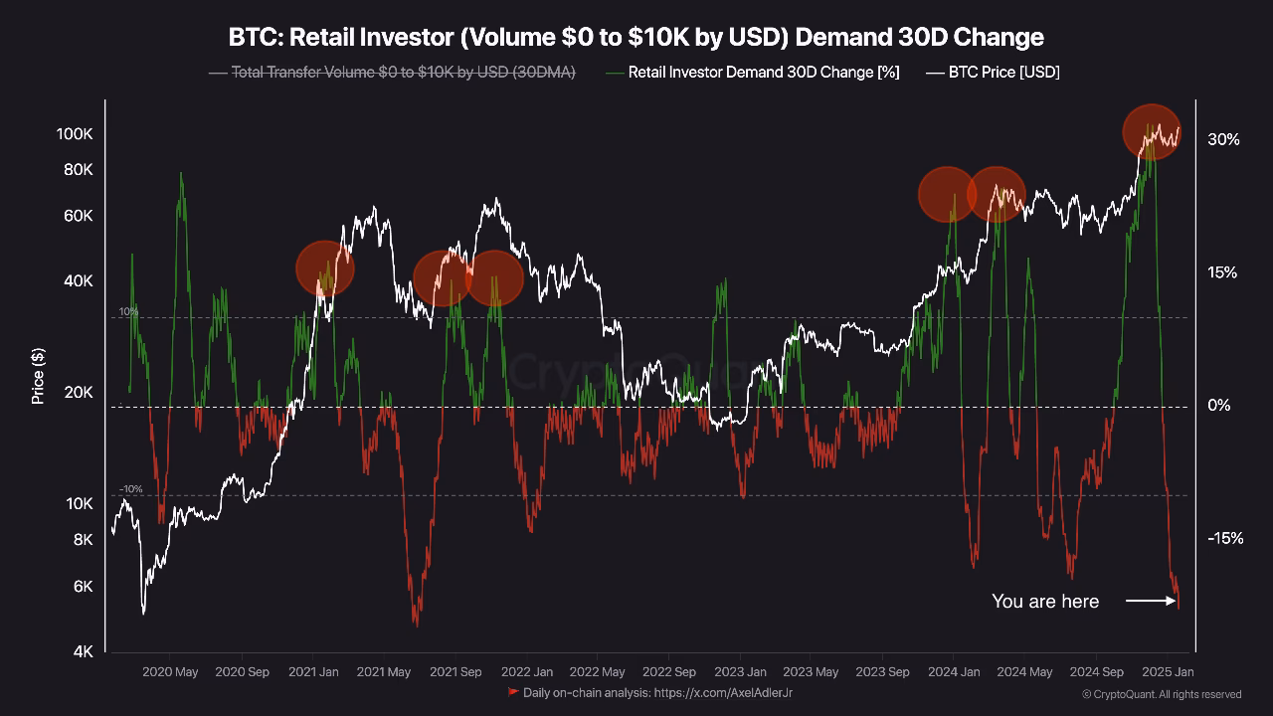
Task: Click the red flag icon before the footer text
Action: coord(513,692)
